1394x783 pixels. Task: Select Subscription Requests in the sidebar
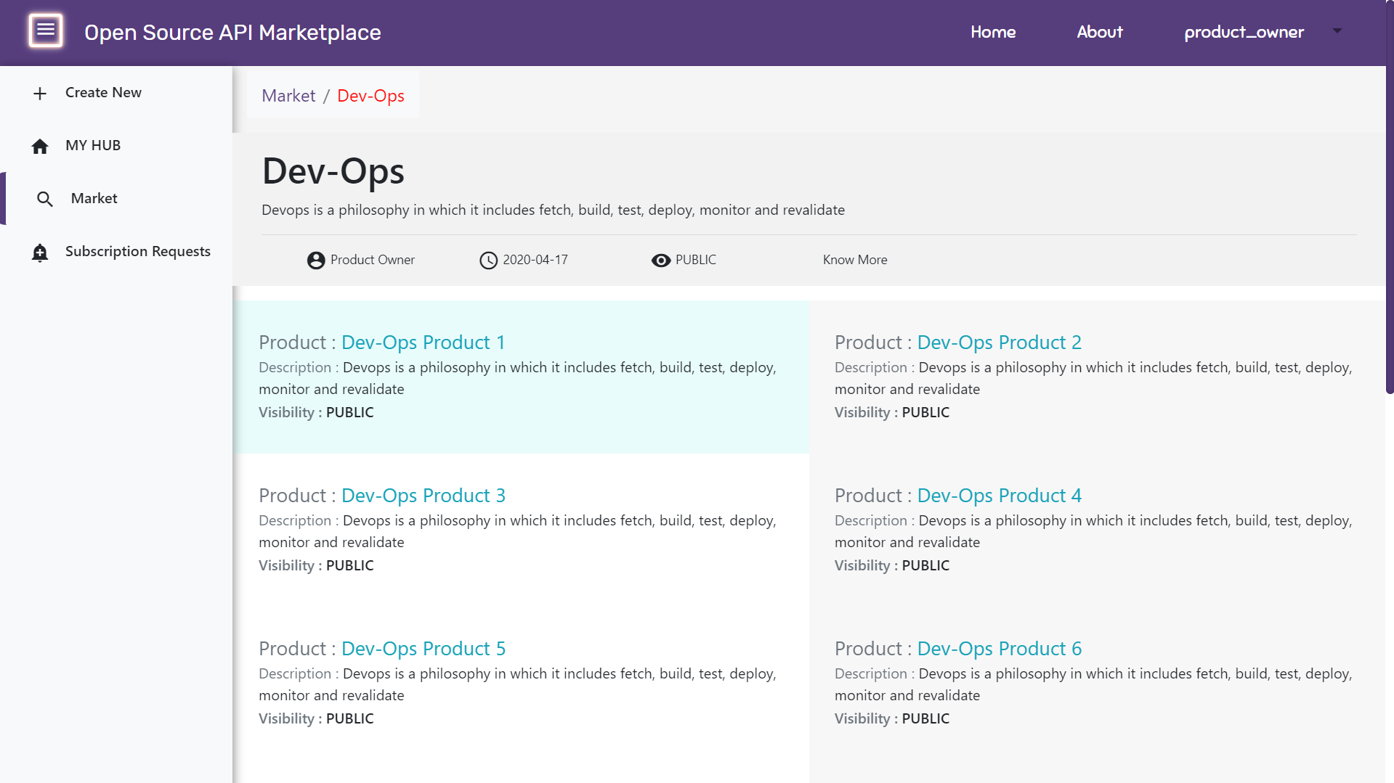tap(137, 252)
